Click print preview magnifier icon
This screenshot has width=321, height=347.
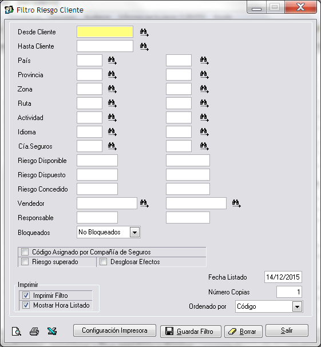click(x=17, y=332)
